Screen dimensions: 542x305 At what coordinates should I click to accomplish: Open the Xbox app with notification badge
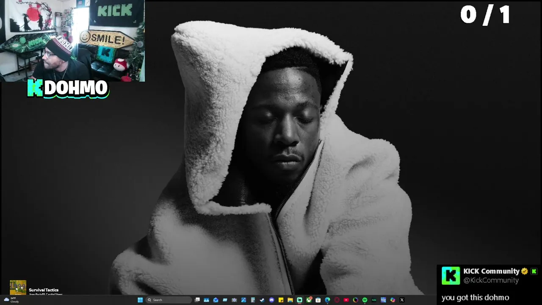tap(309, 300)
